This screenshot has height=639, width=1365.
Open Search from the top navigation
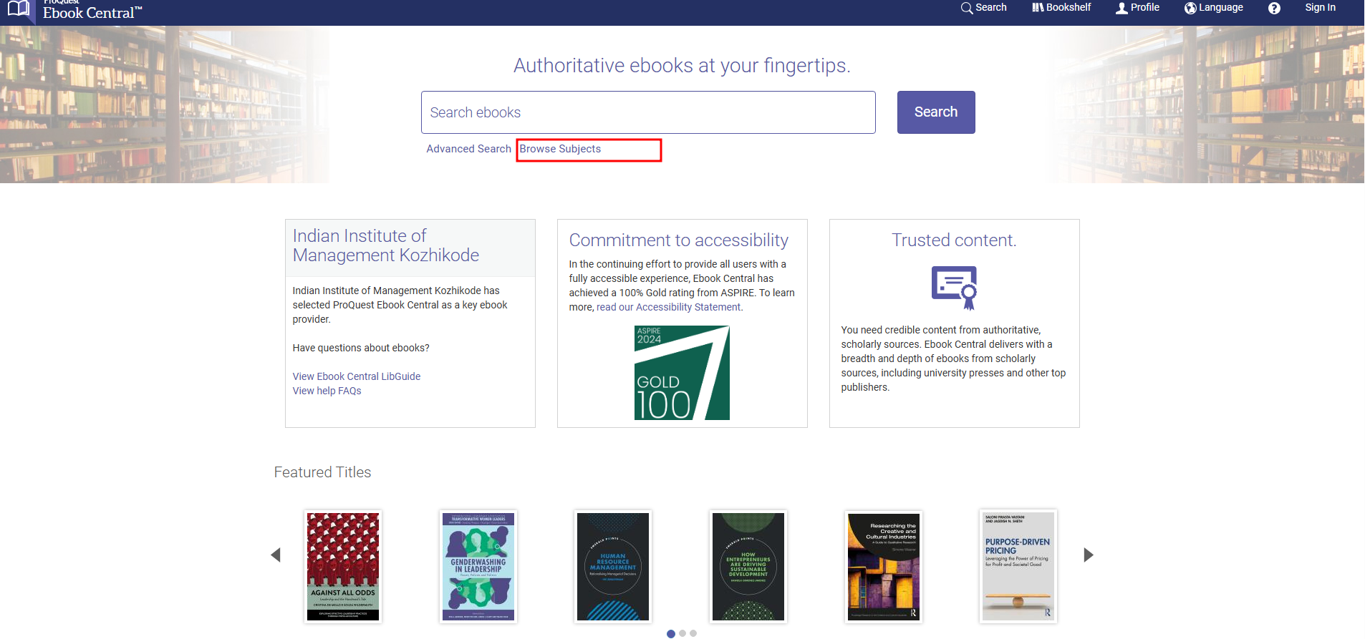[x=984, y=8]
